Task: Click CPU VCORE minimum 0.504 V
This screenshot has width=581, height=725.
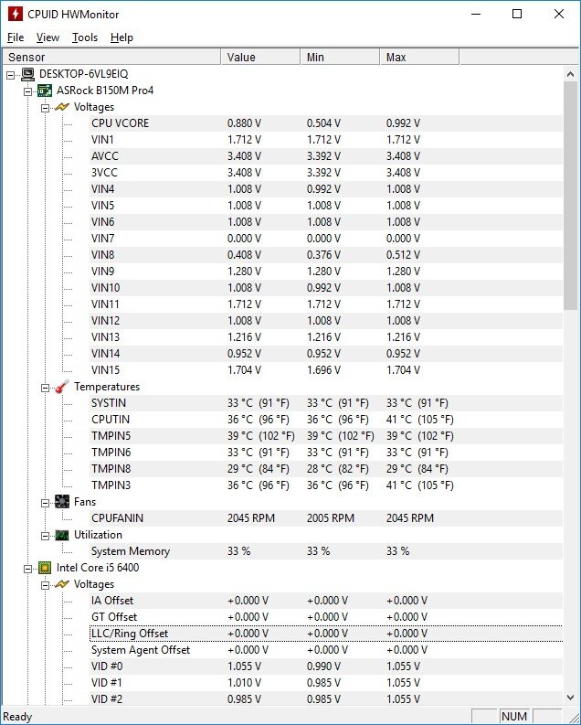Action: click(323, 123)
